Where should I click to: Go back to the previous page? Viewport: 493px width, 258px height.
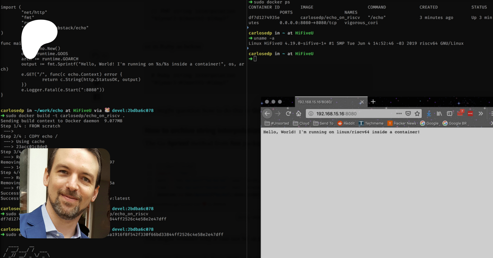(x=267, y=114)
